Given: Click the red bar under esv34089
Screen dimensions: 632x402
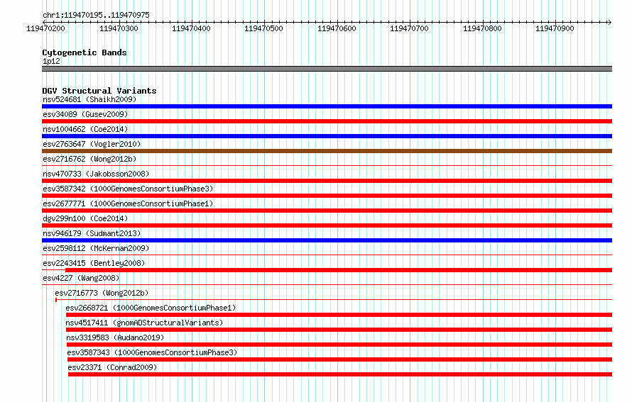Looking at the screenshot, I should click(327, 121).
